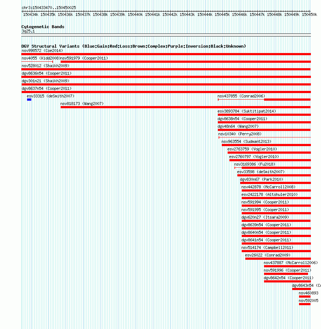Screen dimensions: 321x329
Task: Select esv33598 (deSmith2007) label
Action: 261,172
